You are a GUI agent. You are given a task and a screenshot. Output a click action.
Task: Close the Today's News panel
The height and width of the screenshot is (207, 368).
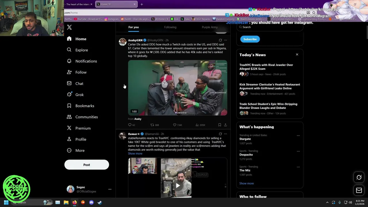click(x=297, y=55)
